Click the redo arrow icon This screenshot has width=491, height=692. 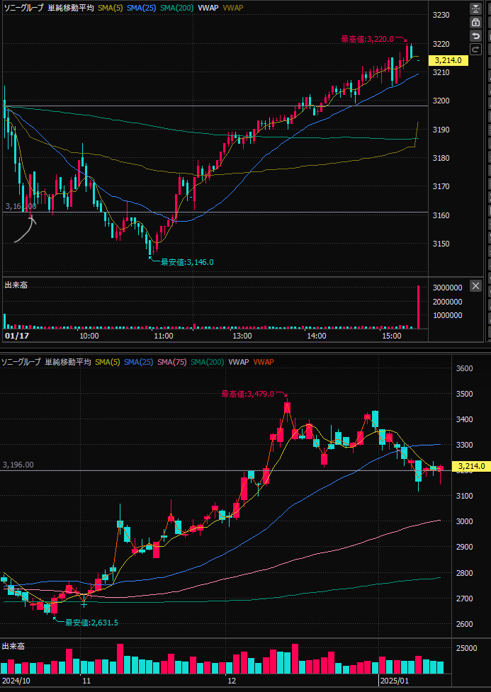pyautogui.click(x=475, y=50)
